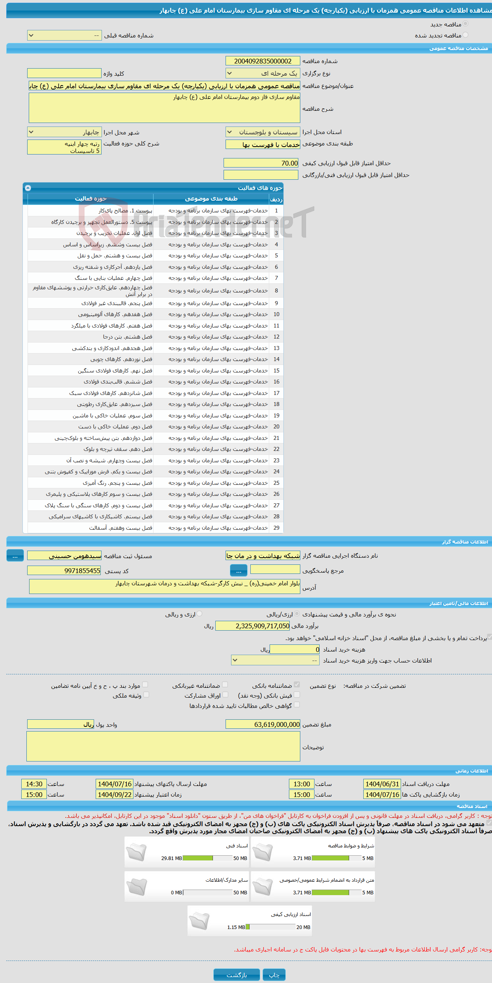Select the row فصل بیست وهفتم. آسفالت
Image resolution: width=492 pixels, height=983 pixels.
pyautogui.click(x=155, y=528)
